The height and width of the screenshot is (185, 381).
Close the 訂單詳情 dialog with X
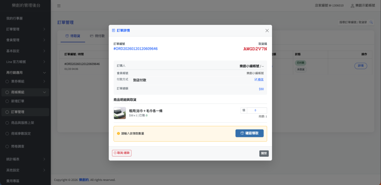pyautogui.click(x=267, y=30)
